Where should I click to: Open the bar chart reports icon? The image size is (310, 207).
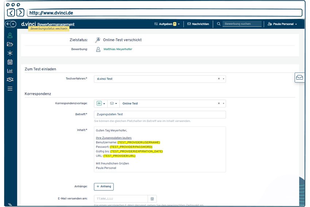(x=10, y=71)
